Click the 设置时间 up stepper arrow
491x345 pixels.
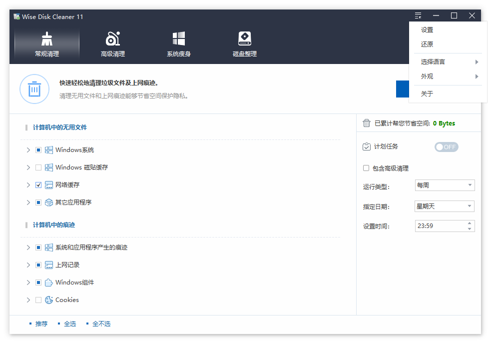click(470, 223)
